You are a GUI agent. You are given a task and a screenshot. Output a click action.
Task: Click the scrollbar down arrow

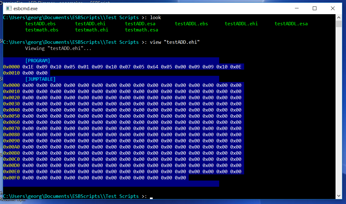[x=339, y=196]
